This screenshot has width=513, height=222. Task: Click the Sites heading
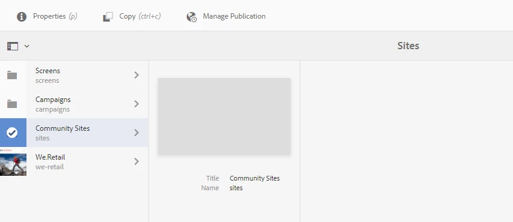pos(408,46)
